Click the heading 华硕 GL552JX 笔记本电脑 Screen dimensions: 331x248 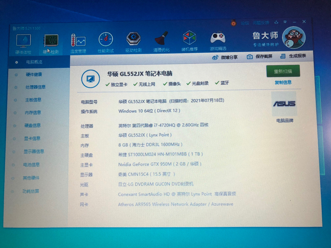140,74
